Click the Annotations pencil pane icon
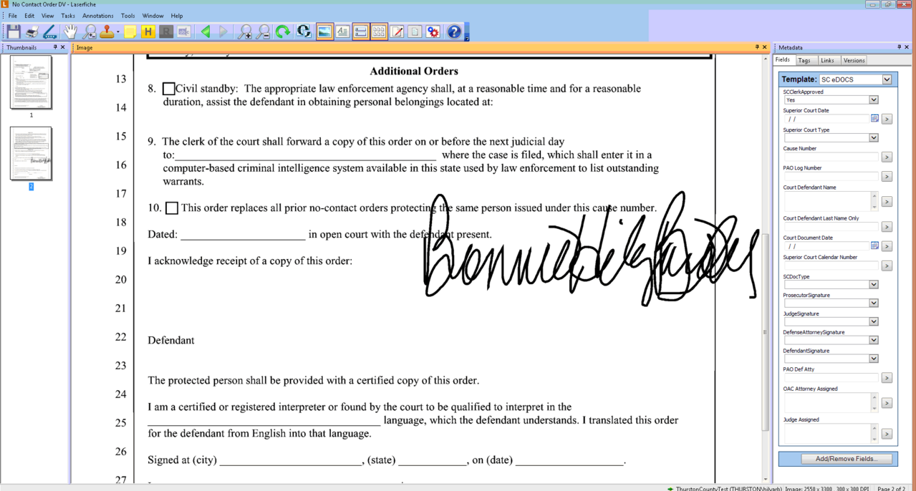The width and height of the screenshot is (916, 491). coord(397,31)
